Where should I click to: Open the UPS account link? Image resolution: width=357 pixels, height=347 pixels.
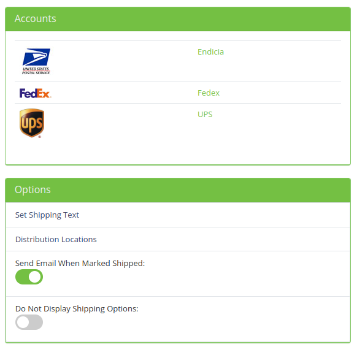tap(205, 114)
